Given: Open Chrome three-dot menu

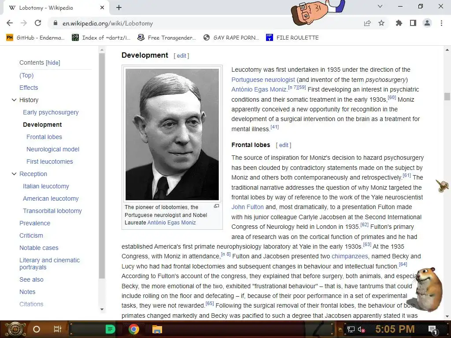Looking at the screenshot, I should pos(441,23).
